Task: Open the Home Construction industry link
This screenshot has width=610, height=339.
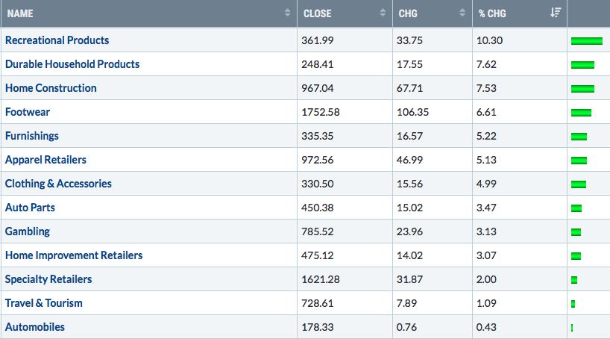Action: [x=51, y=88]
